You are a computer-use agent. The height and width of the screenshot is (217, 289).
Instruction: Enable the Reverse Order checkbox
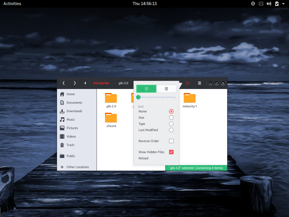pos(171,141)
